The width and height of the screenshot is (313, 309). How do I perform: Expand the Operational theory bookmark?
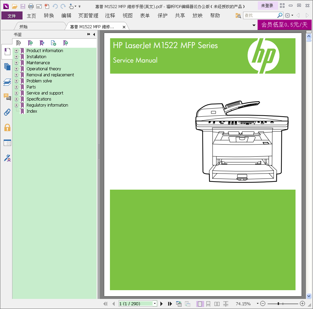pos(16,69)
